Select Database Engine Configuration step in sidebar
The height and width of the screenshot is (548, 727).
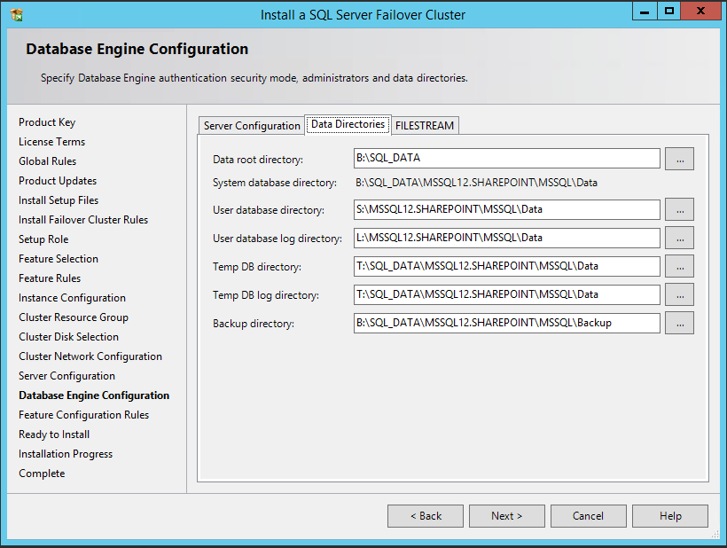coord(94,395)
